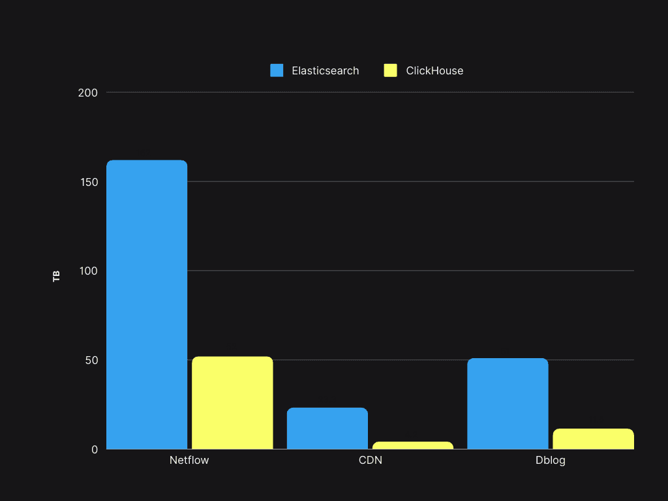Toggle the Elasticsearch legend label
This screenshot has height=501, width=668.
tap(325, 70)
